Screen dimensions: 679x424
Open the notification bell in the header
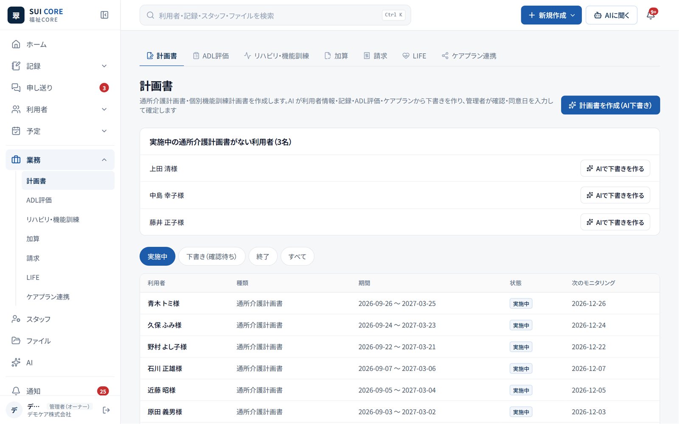[651, 15]
